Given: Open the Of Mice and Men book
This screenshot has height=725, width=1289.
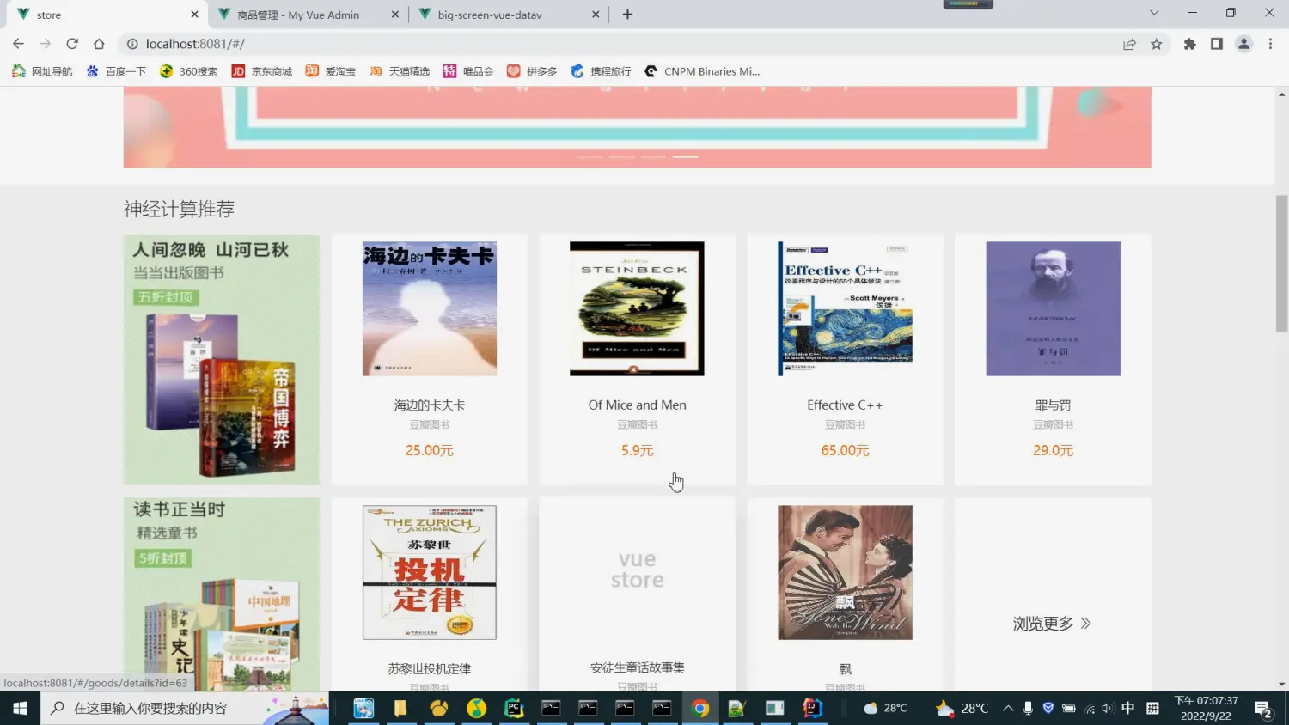Looking at the screenshot, I should [637, 405].
